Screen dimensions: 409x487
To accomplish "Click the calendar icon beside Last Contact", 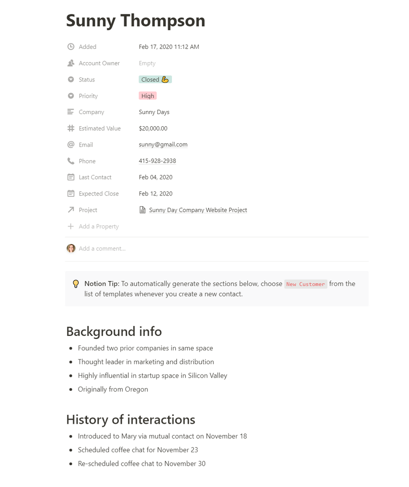I will [x=71, y=177].
